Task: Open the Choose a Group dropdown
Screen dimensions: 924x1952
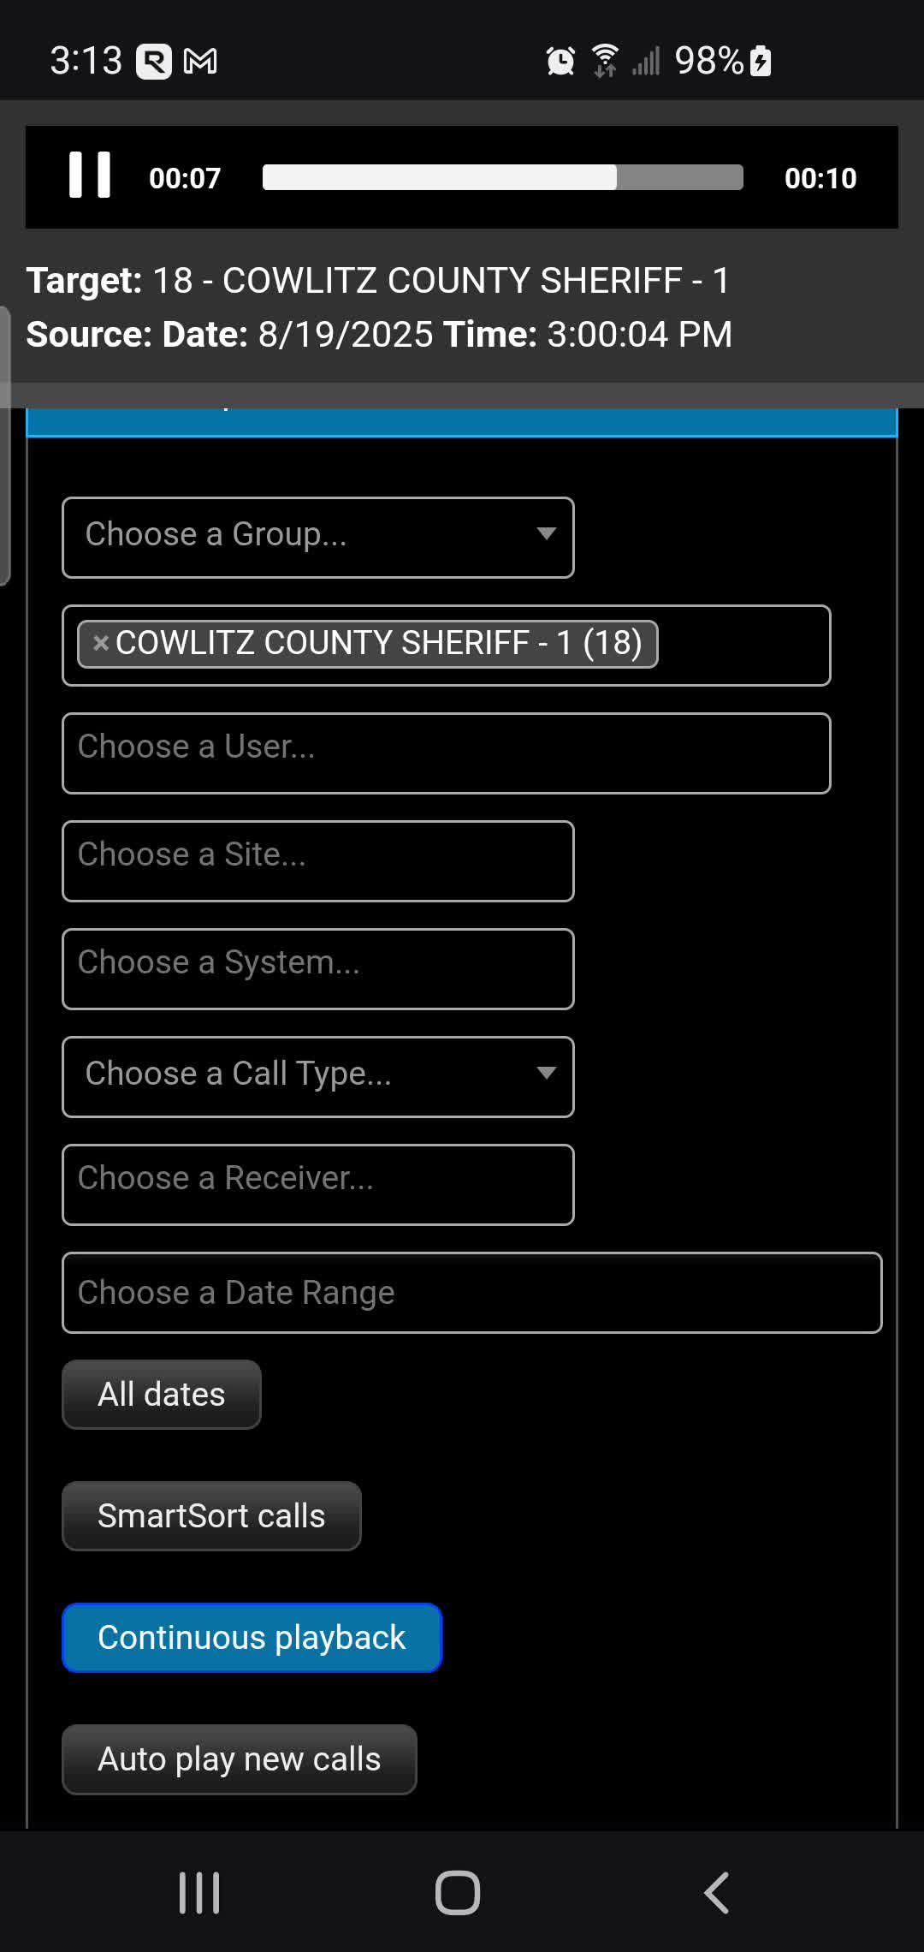Action: click(317, 537)
